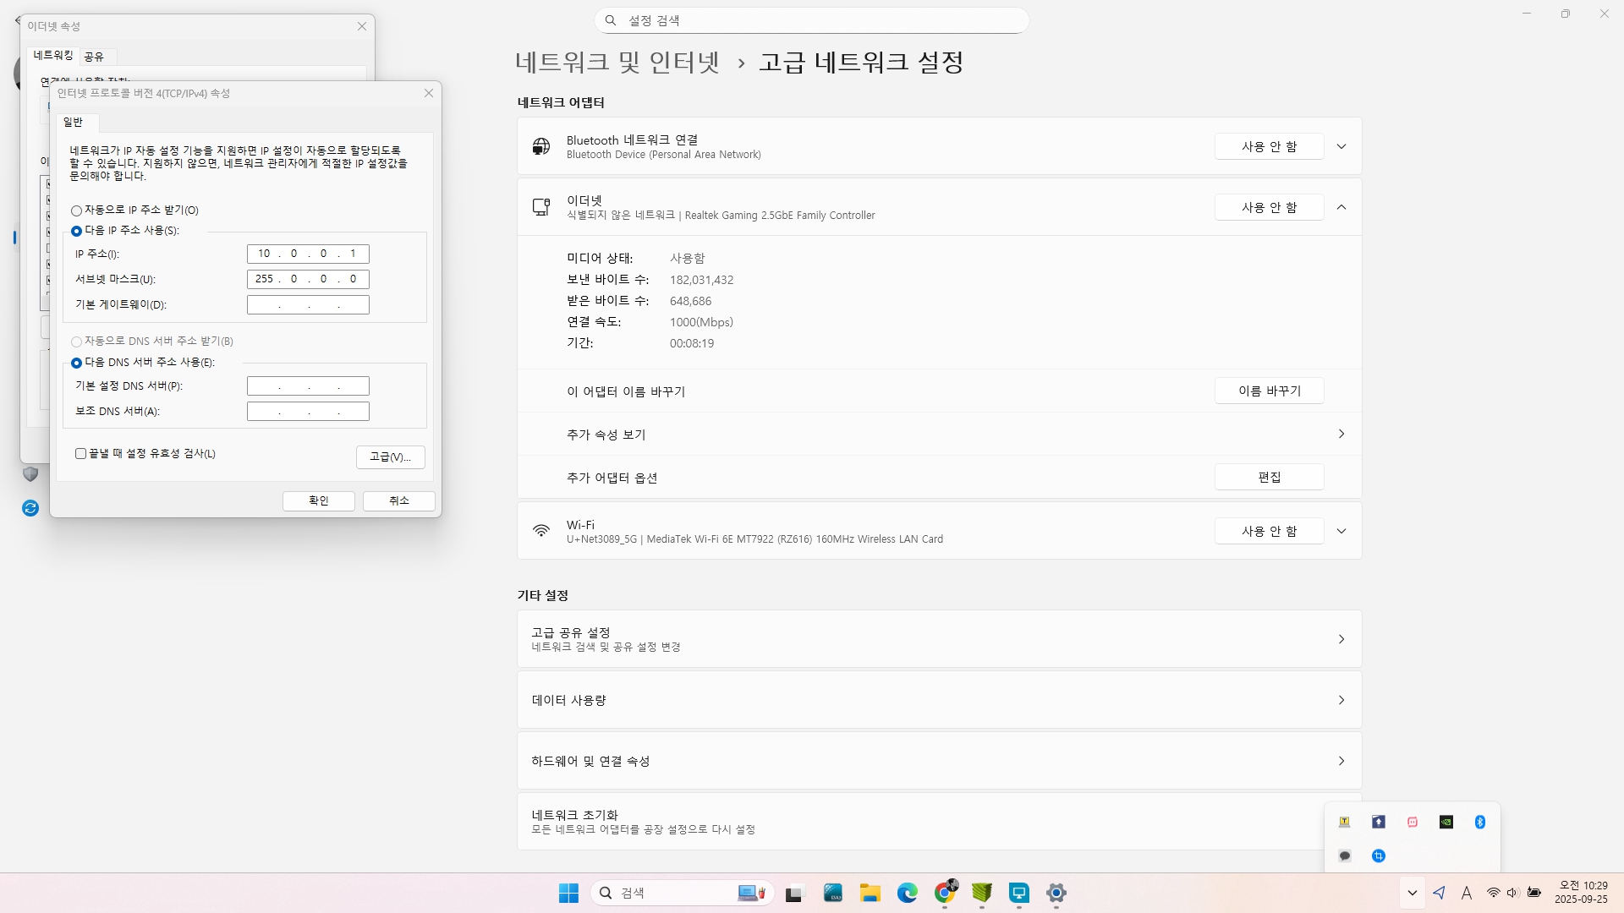Click 이름 바꾸기 button for adapter

click(x=1269, y=391)
